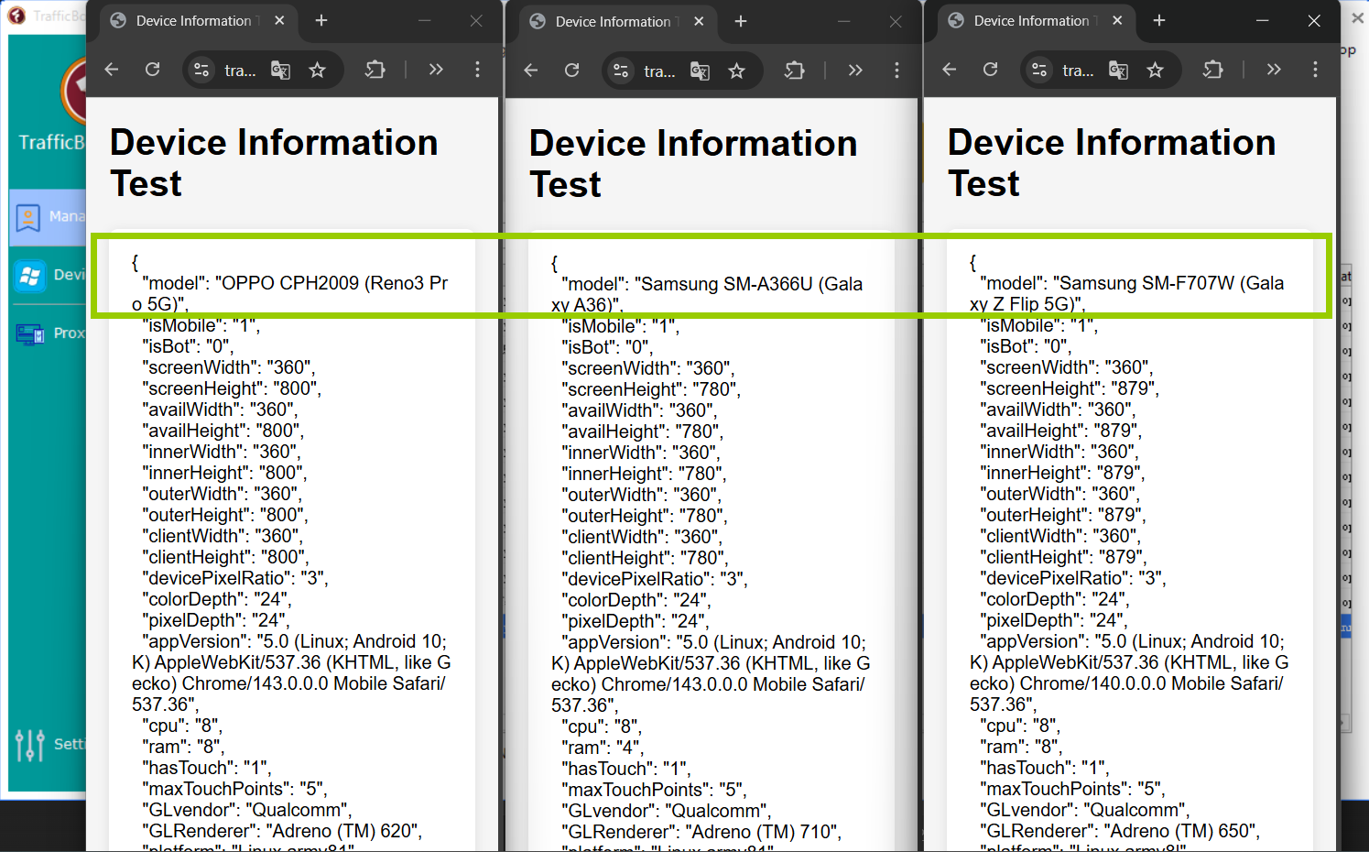Select the Device Windows-logo sidebar icon
Screen dimensions: 1369x852
[29, 276]
